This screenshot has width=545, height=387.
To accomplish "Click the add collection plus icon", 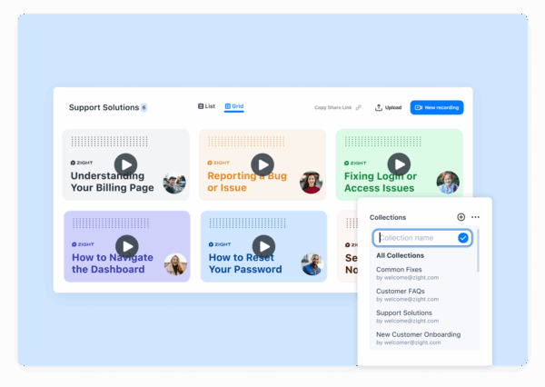I will pos(461,217).
